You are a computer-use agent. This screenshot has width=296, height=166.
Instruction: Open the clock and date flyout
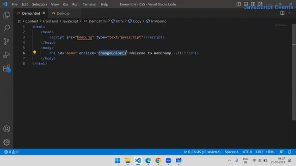[x=278, y=160]
